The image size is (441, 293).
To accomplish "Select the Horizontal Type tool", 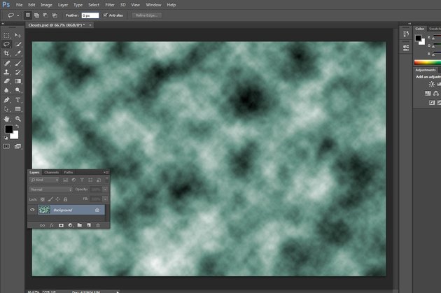I will coord(18,100).
